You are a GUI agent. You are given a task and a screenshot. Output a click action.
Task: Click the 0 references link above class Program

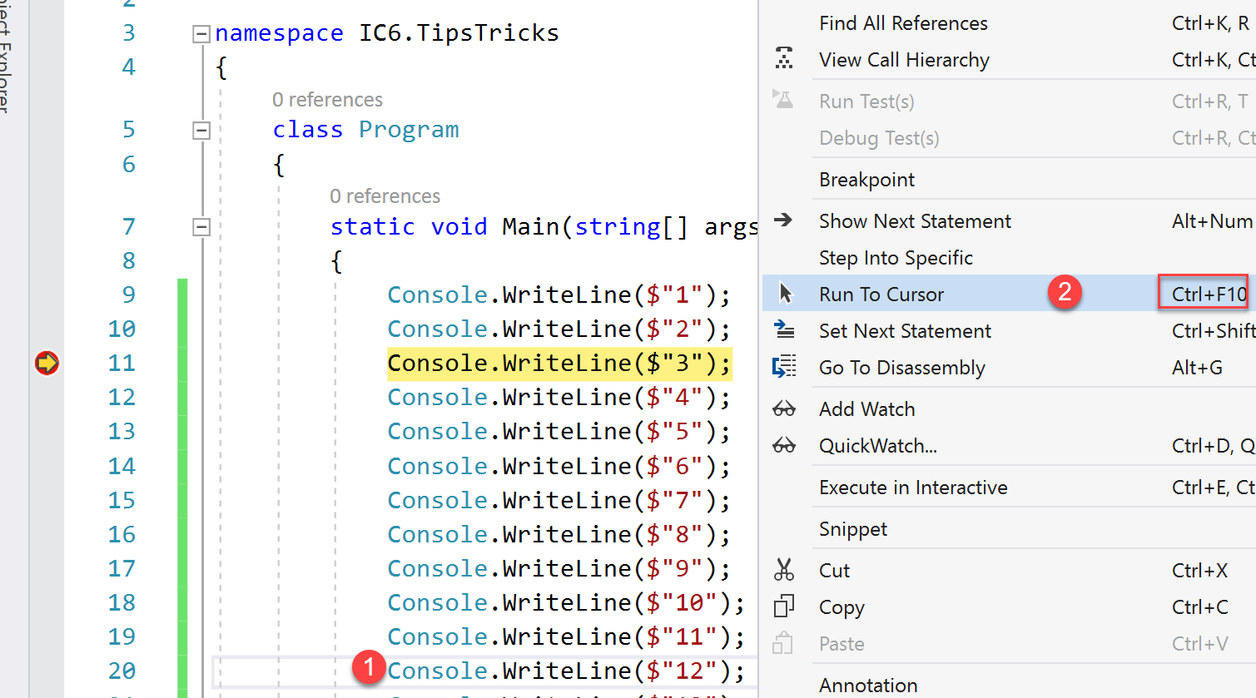pyautogui.click(x=327, y=100)
